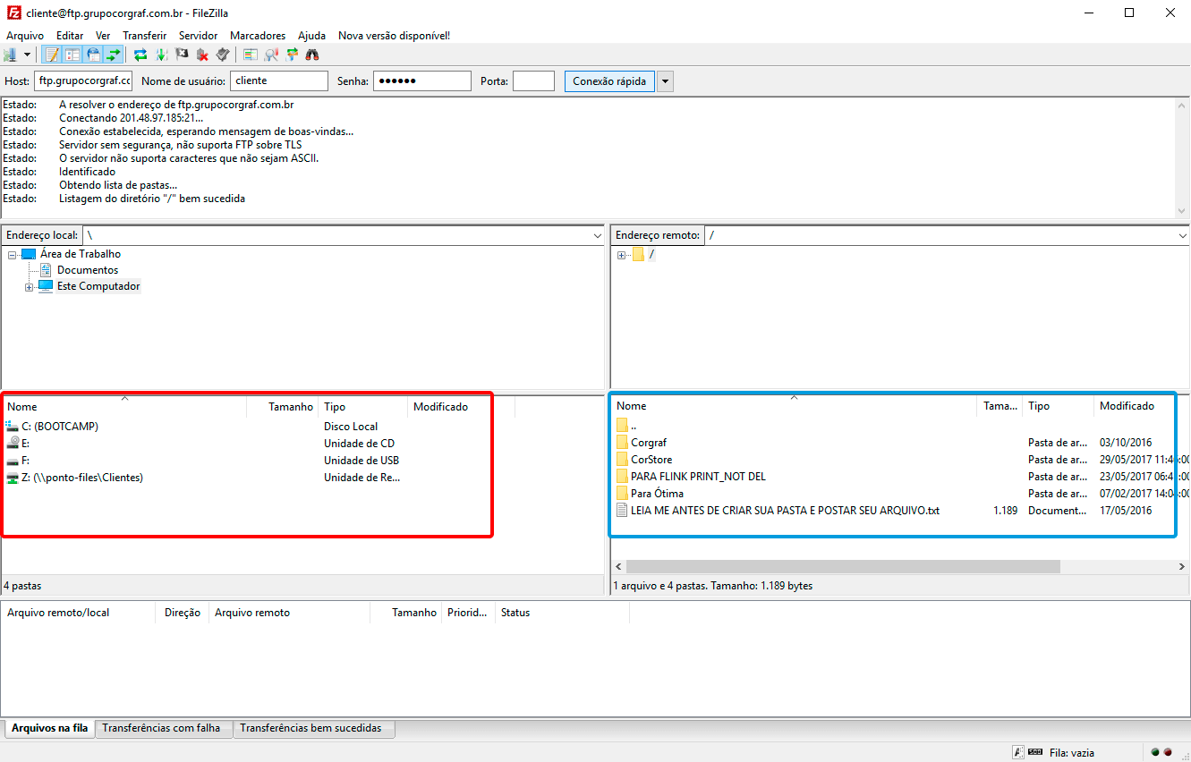The image size is (1191, 762).
Task: Focus the Nome de usuário field
Action: point(279,80)
